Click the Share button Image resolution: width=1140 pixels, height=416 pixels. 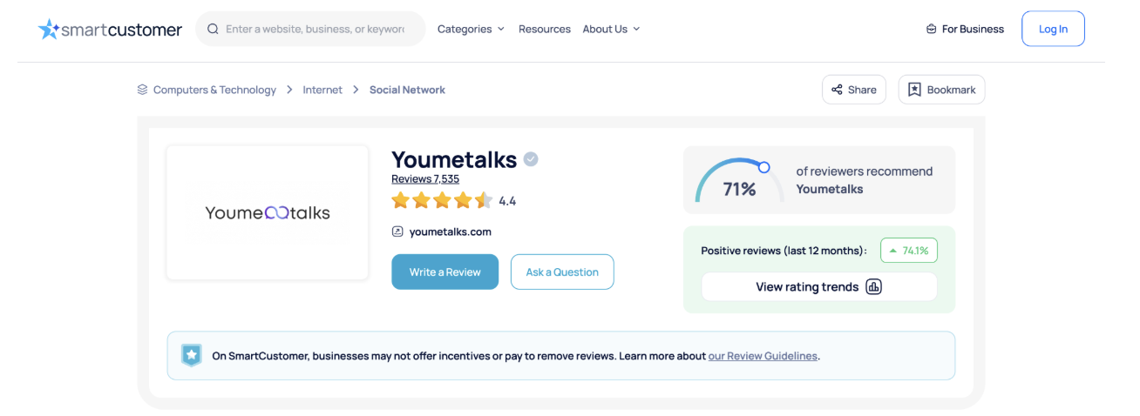[854, 90]
